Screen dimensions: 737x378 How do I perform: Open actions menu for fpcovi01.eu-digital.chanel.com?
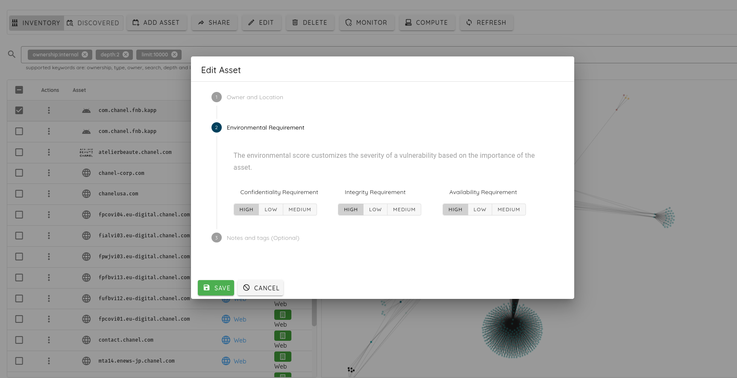coord(49,319)
